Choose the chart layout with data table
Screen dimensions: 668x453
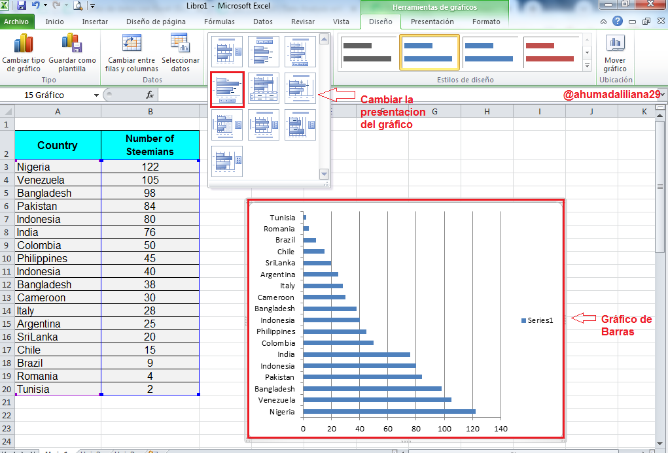(x=264, y=88)
